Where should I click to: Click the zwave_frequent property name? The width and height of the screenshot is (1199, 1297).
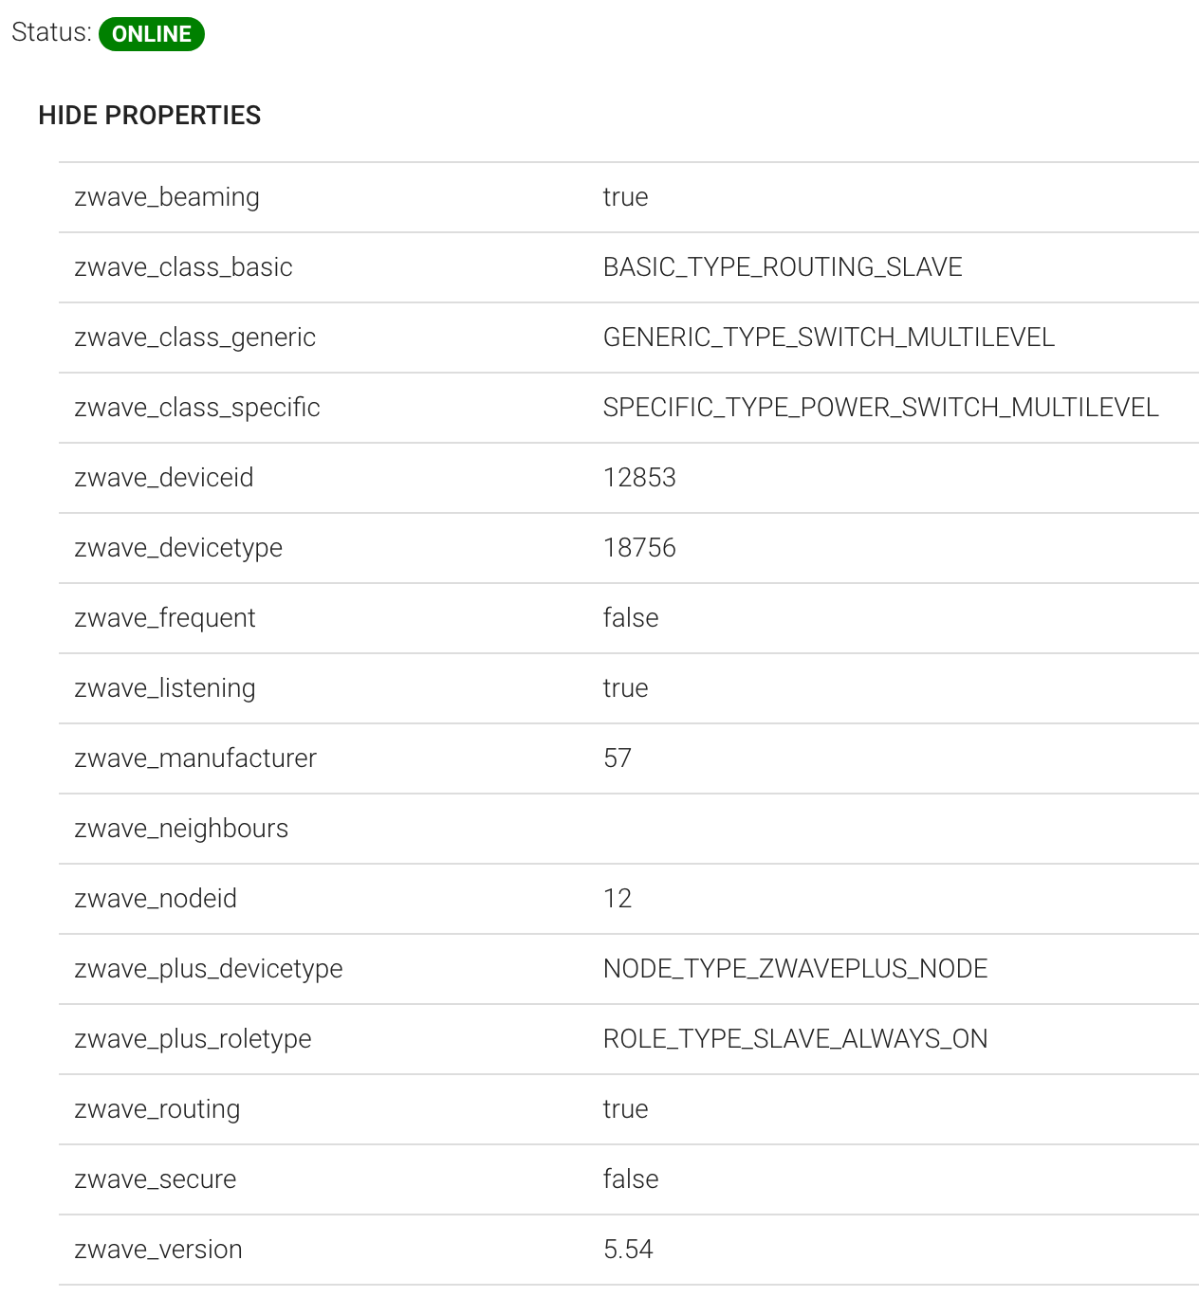pos(165,618)
